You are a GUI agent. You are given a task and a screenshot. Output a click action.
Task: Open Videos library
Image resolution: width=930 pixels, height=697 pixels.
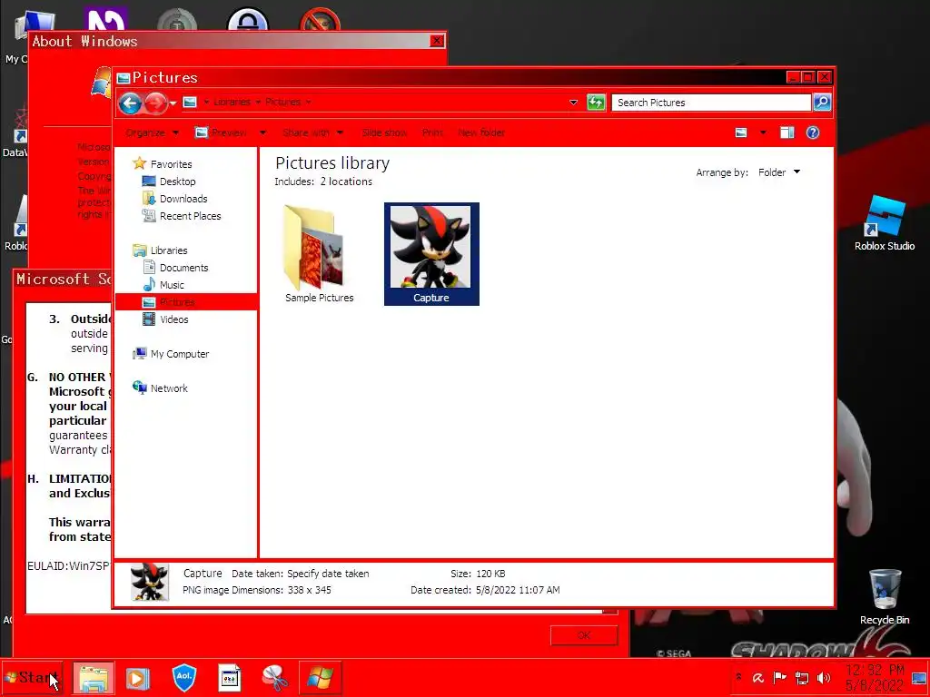pos(173,319)
